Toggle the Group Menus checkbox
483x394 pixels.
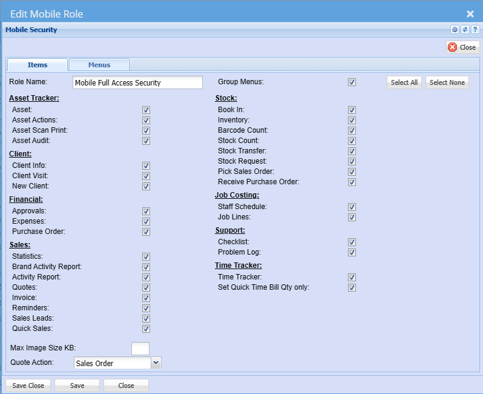point(352,82)
